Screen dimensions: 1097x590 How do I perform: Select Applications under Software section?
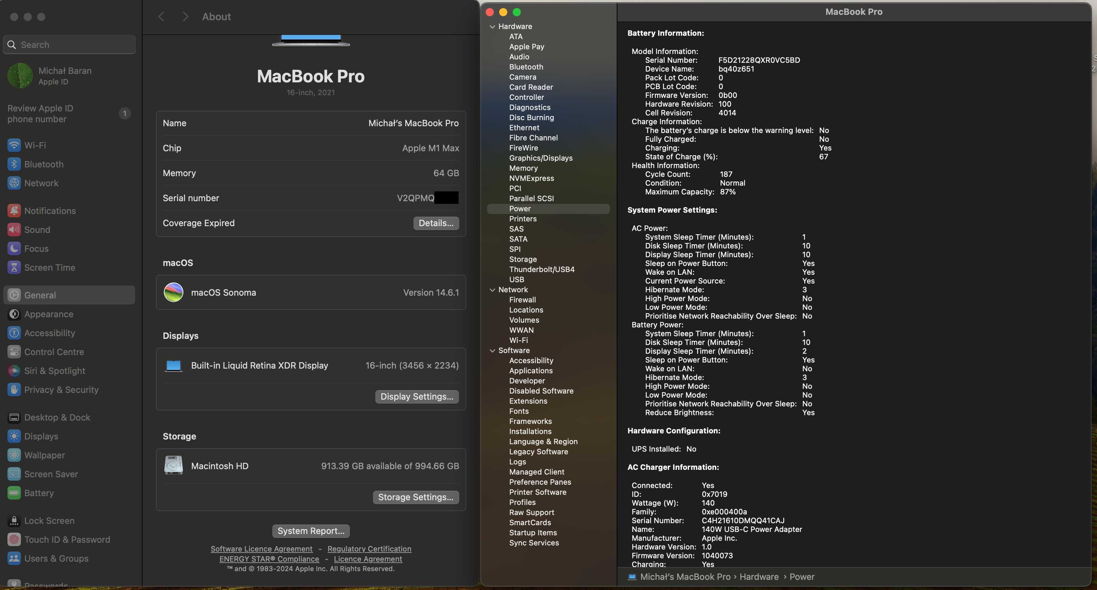[x=531, y=371]
